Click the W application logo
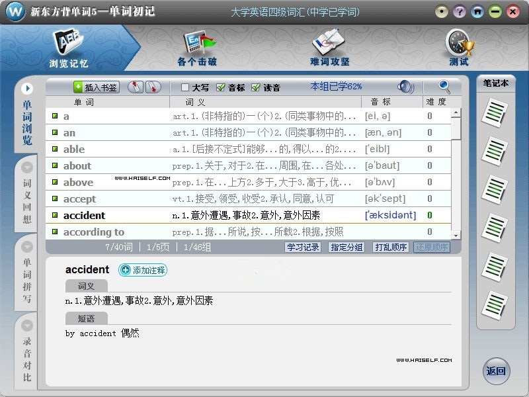This screenshot has height=397, width=529. click(15, 11)
